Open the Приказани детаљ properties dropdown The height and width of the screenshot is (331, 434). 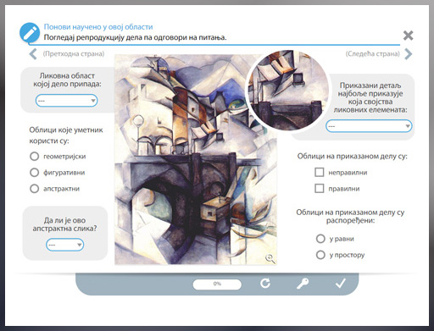(369, 126)
